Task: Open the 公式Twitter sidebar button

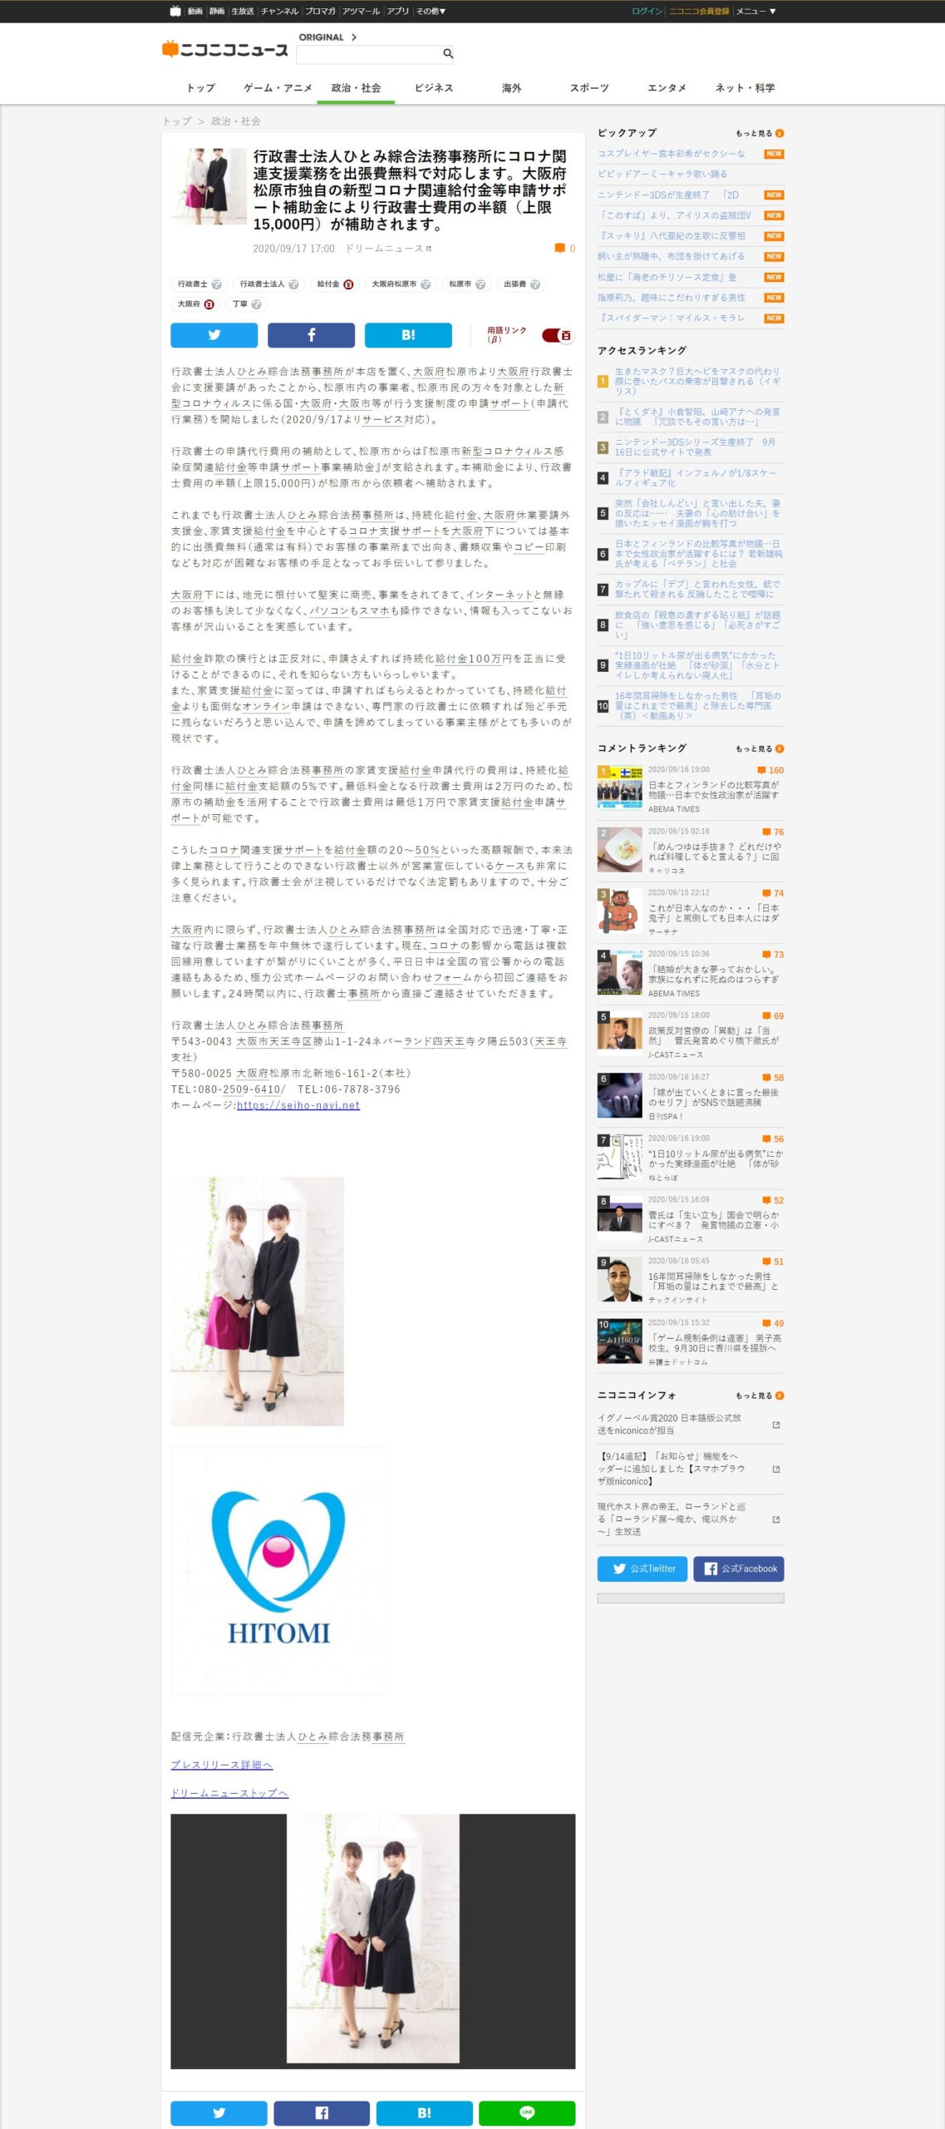Action: (x=642, y=1568)
